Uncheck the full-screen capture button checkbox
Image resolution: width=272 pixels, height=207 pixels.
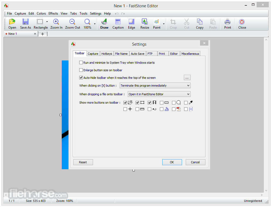coord(137,103)
